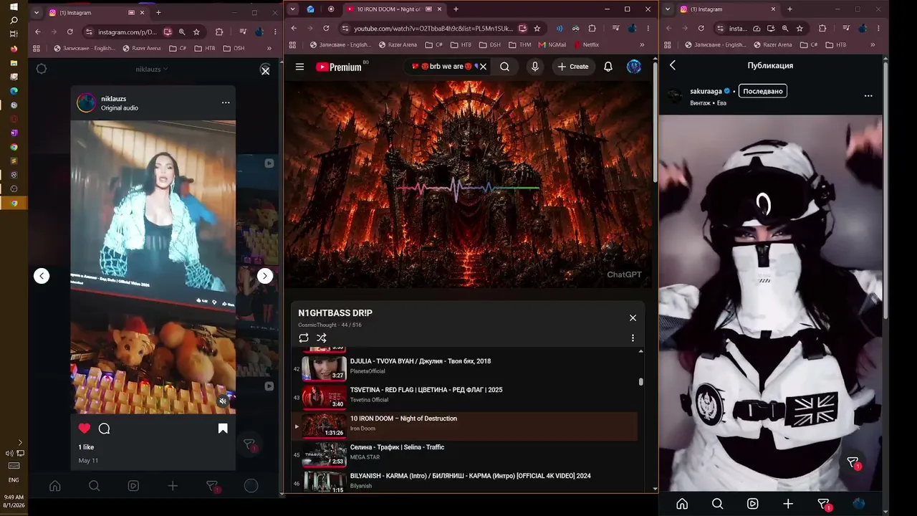Clear the YouTube search box text
Screen dimensions: 917x516
pyautogui.click(x=483, y=67)
